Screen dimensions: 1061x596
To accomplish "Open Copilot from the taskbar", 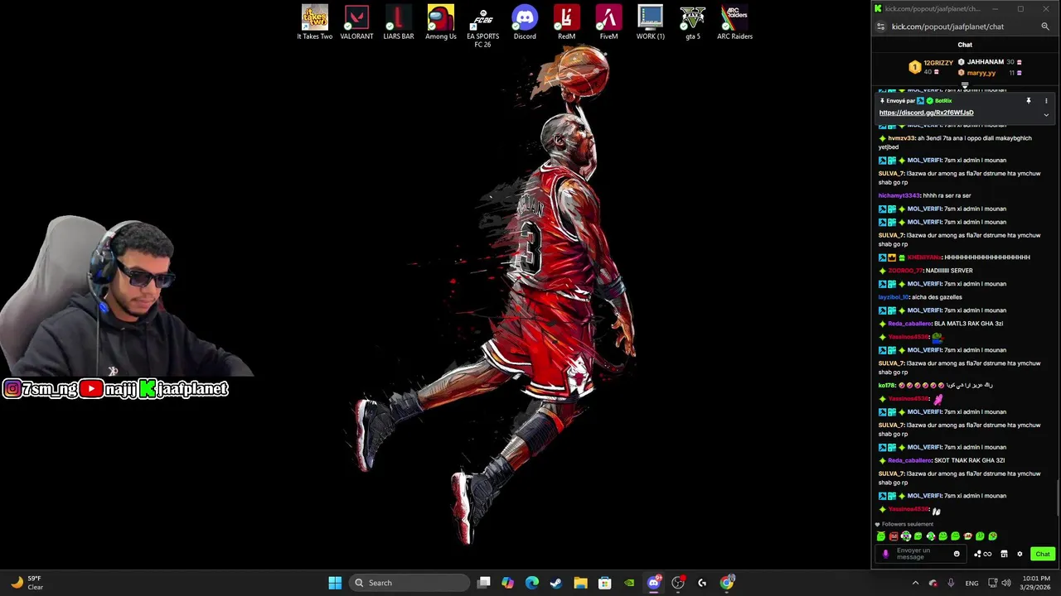I will point(508,583).
